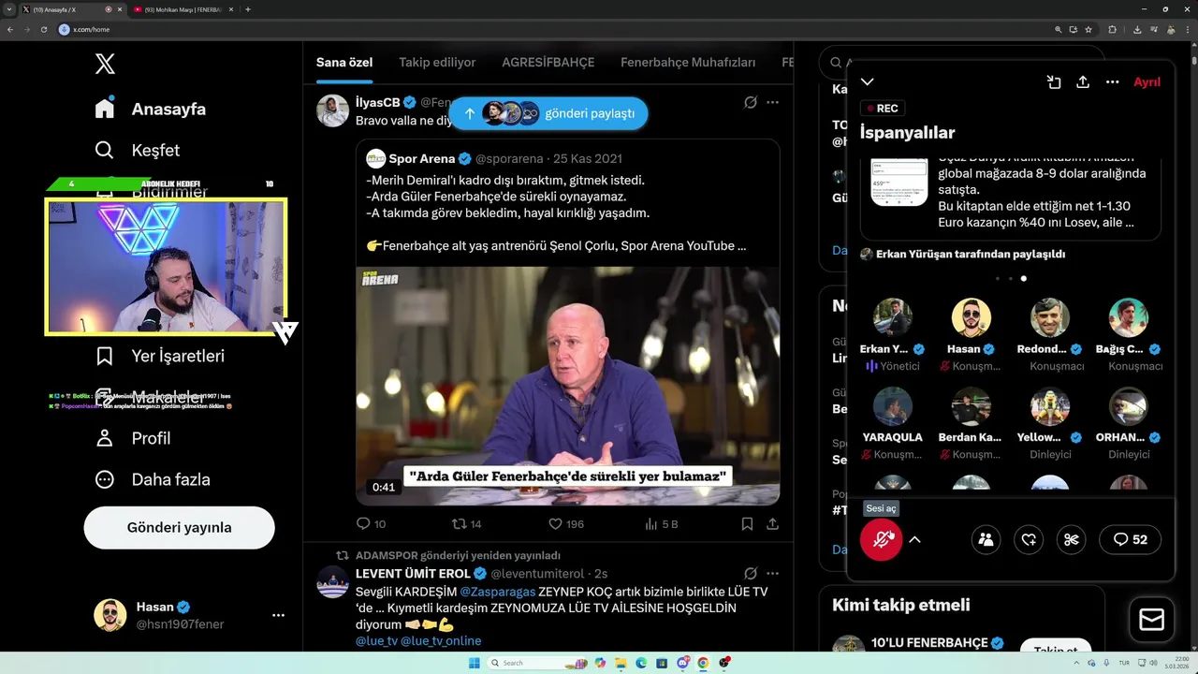
Task: Open Berdan Ka… speaker avatar
Action: coord(972,406)
